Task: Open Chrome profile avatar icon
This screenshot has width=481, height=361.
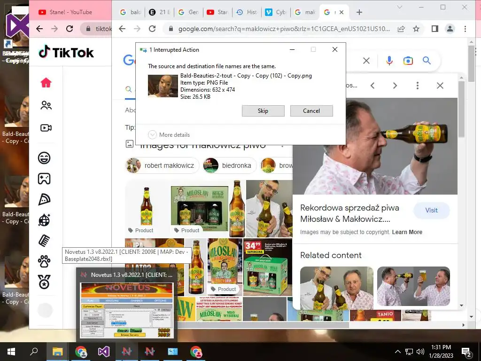Action: pos(450,29)
